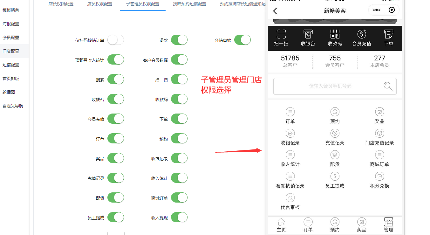430x235 pixels.
Task: Tap the 收款码 barcode icon
Action: click(x=335, y=34)
